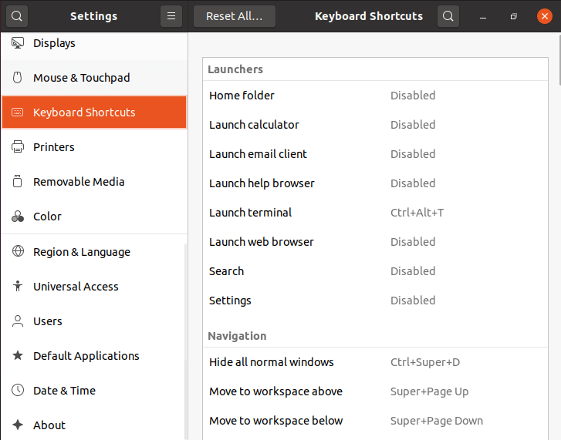Open the Users settings panel
The width and height of the screenshot is (561, 440).
[x=48, y=321]
